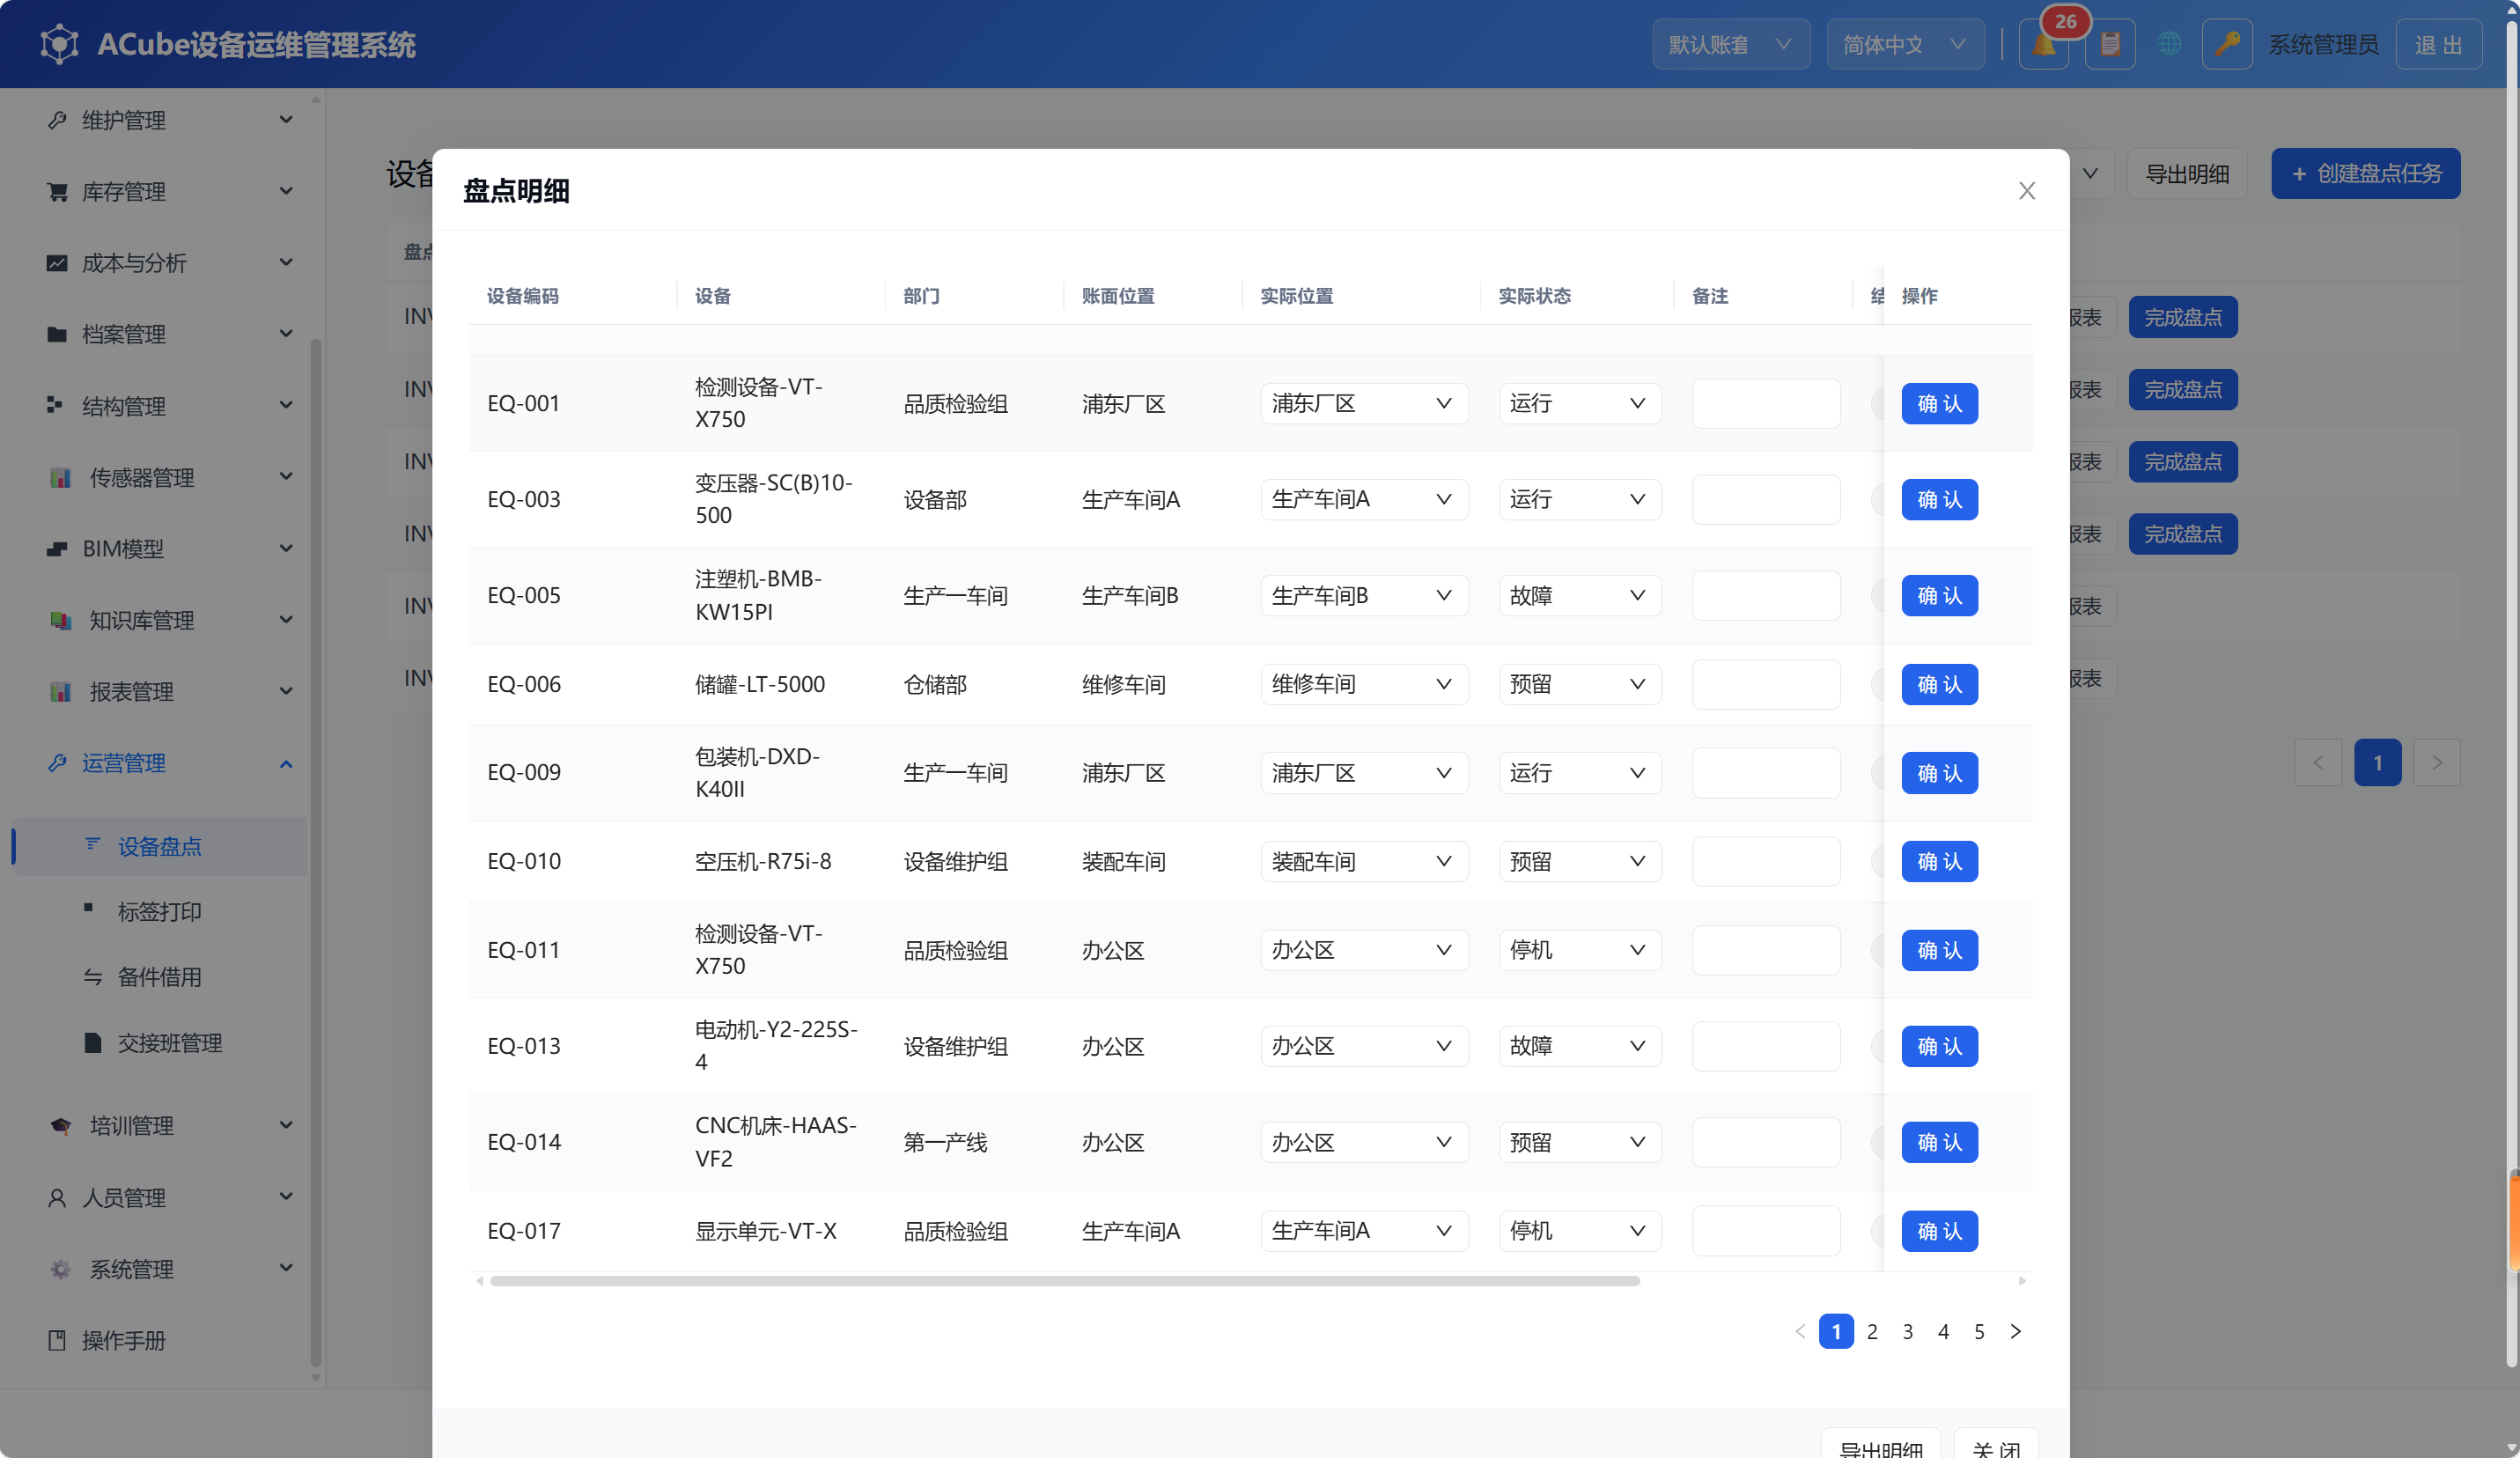Click page 1 in background pagination
Image resolution: width=2520 pixels, height=1458 pixels.
[x=2377, y=762]
